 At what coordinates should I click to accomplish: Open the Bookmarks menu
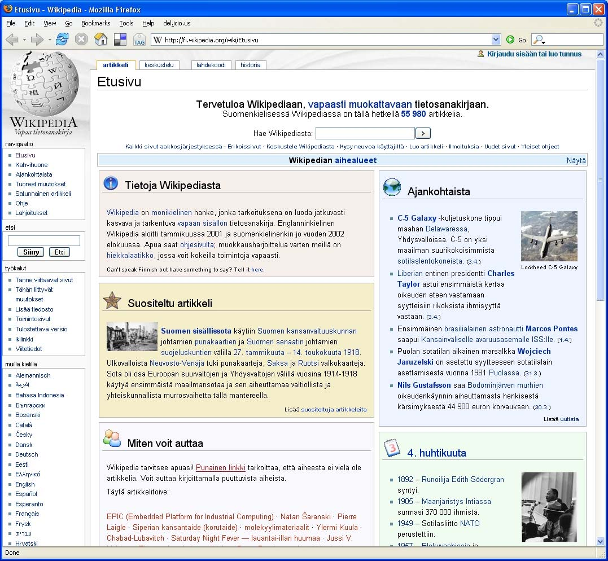point(96,23)
